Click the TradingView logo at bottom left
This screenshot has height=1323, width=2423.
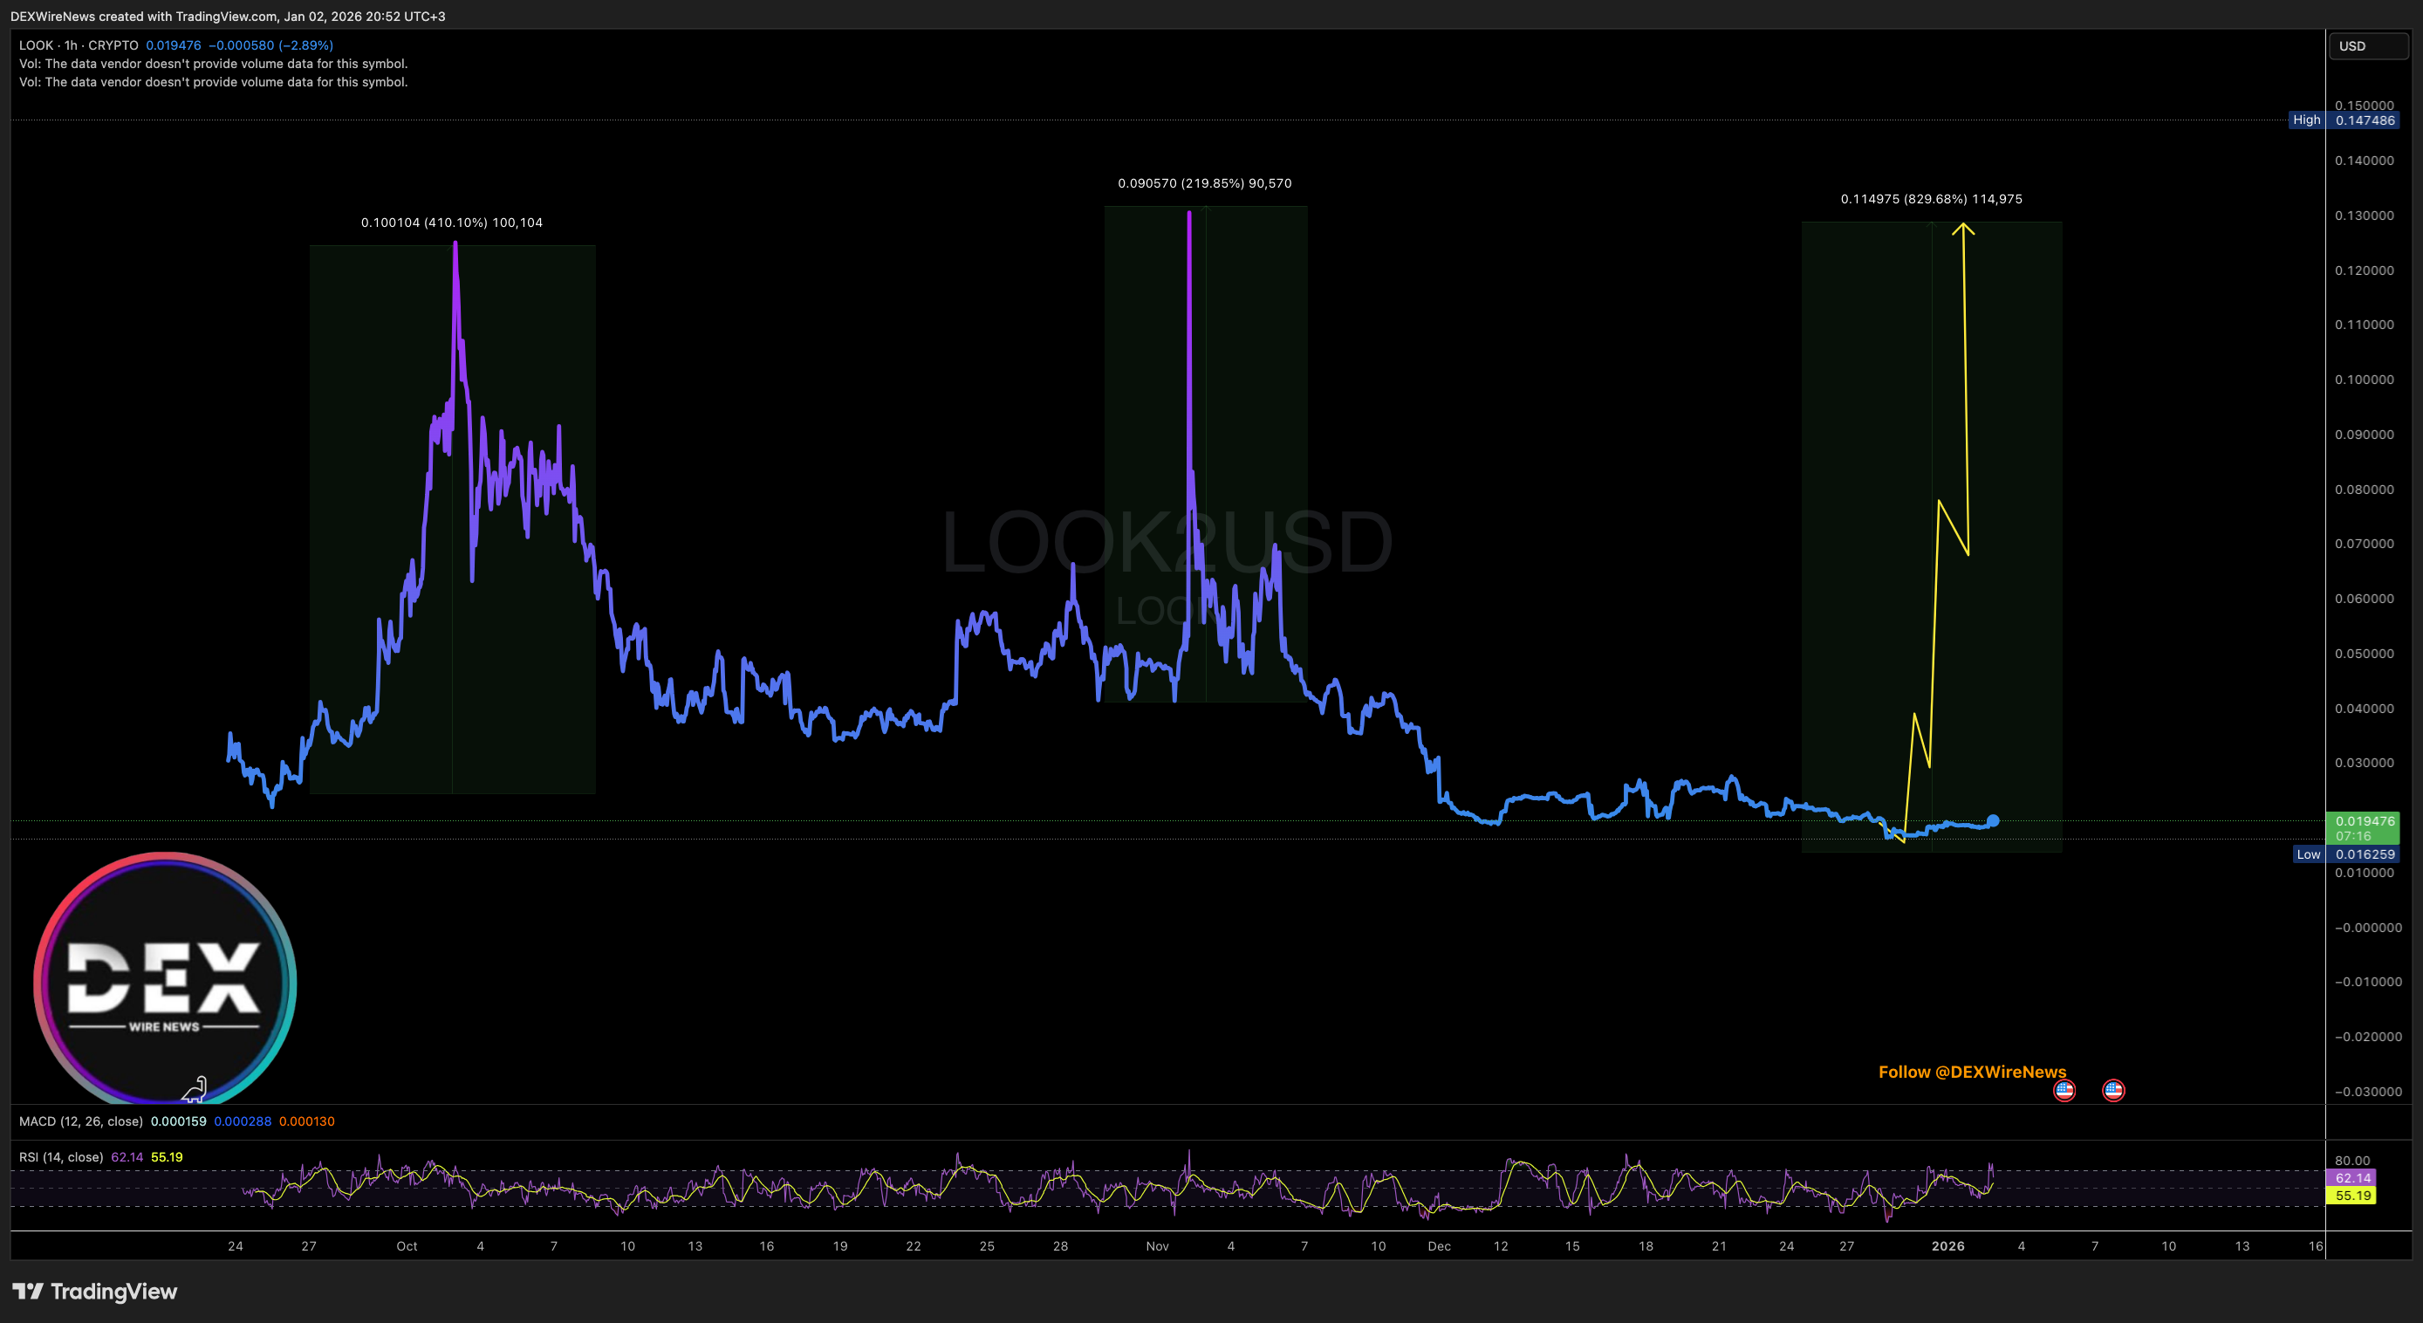coord(94,1291)
